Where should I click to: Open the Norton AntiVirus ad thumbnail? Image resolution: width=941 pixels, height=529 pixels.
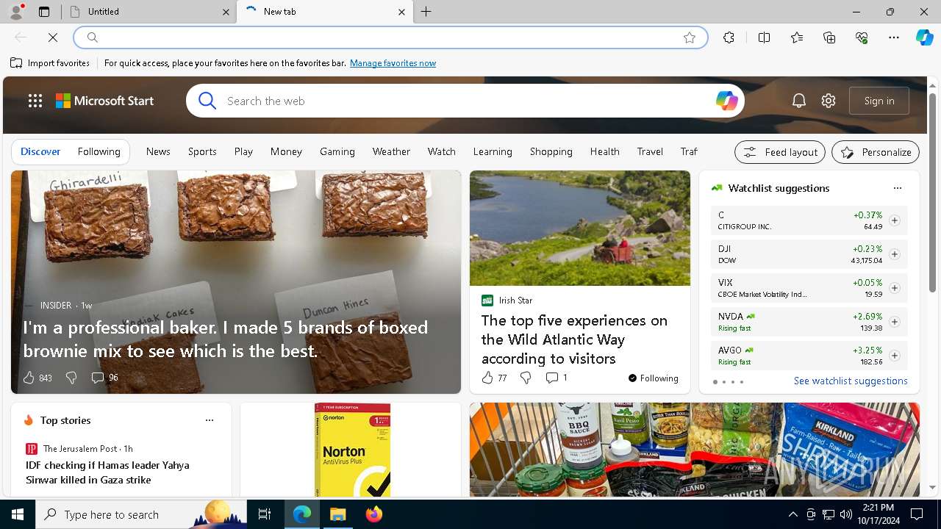[352, 450]
